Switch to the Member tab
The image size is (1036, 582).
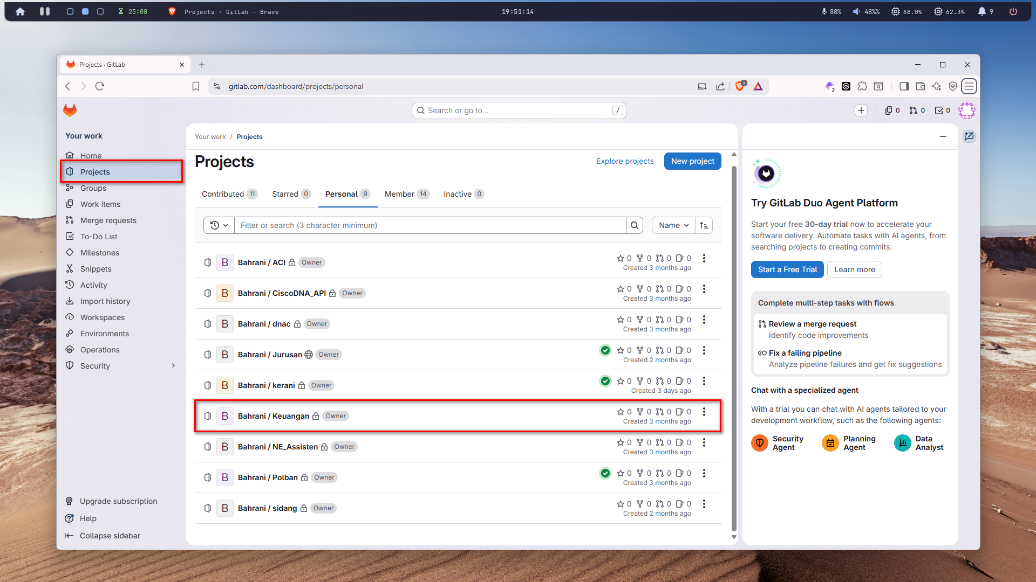(x=407, y=194)
